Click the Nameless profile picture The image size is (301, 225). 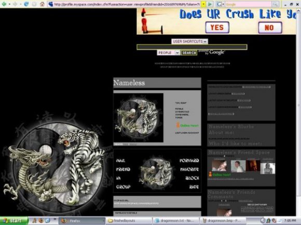(x=139, y=117)
